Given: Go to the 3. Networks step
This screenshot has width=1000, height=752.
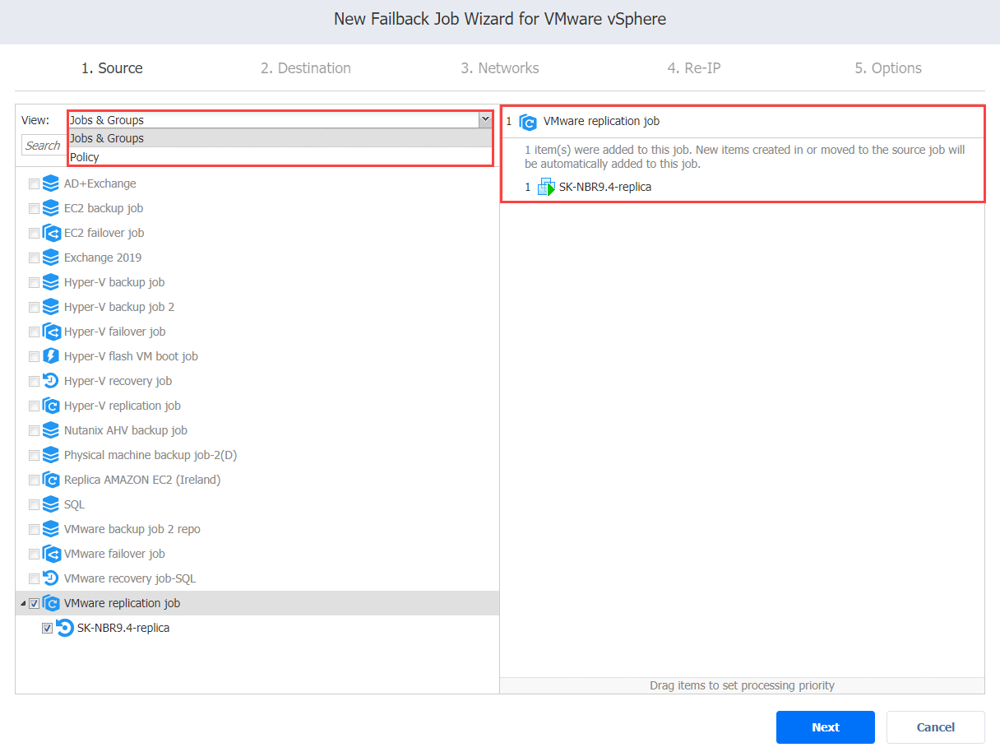Looking at the screenshot, I should tap(500, 68).
